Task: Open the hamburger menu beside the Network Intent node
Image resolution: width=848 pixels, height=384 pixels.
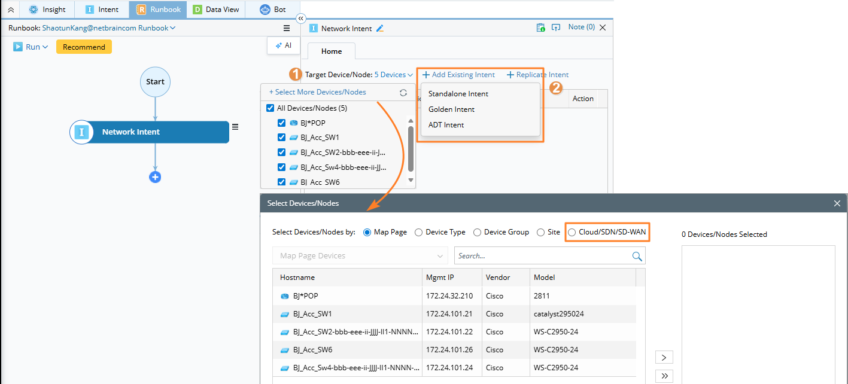Action: (235, 127)
